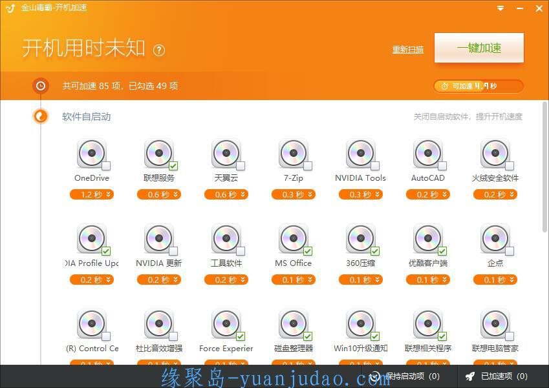549x388 pixels.
Task: Click the 软件自启动 section heading
Action: pyautogui.click(x=87, y=117)
